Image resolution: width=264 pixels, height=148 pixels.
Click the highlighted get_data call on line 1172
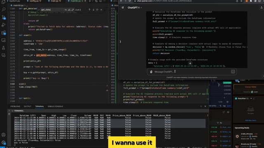pos(41,55)
